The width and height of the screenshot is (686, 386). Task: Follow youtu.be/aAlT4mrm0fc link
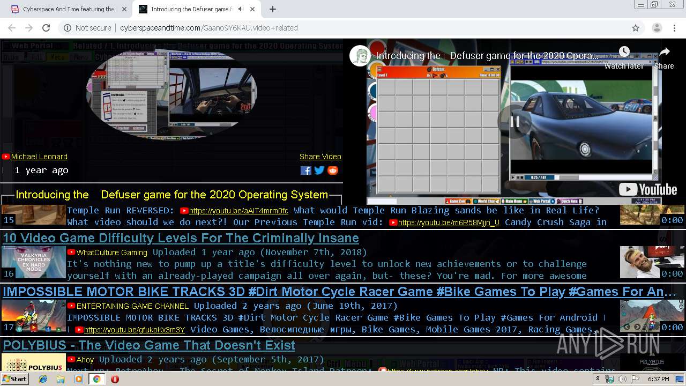click(x=238, y=211)
